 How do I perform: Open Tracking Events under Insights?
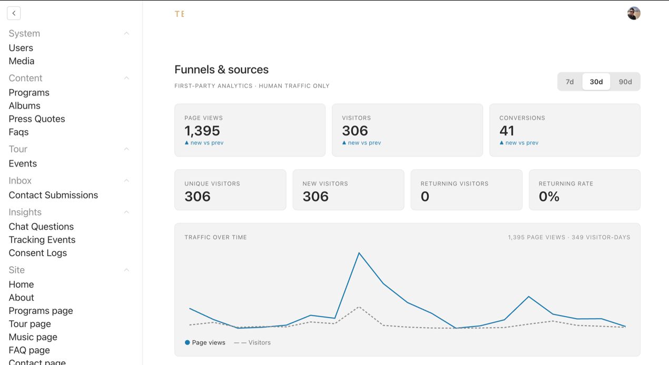(42, 240)
